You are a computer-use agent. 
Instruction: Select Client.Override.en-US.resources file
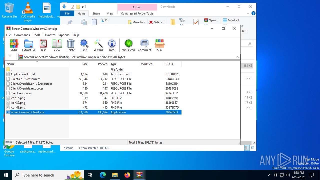point(93,84)
